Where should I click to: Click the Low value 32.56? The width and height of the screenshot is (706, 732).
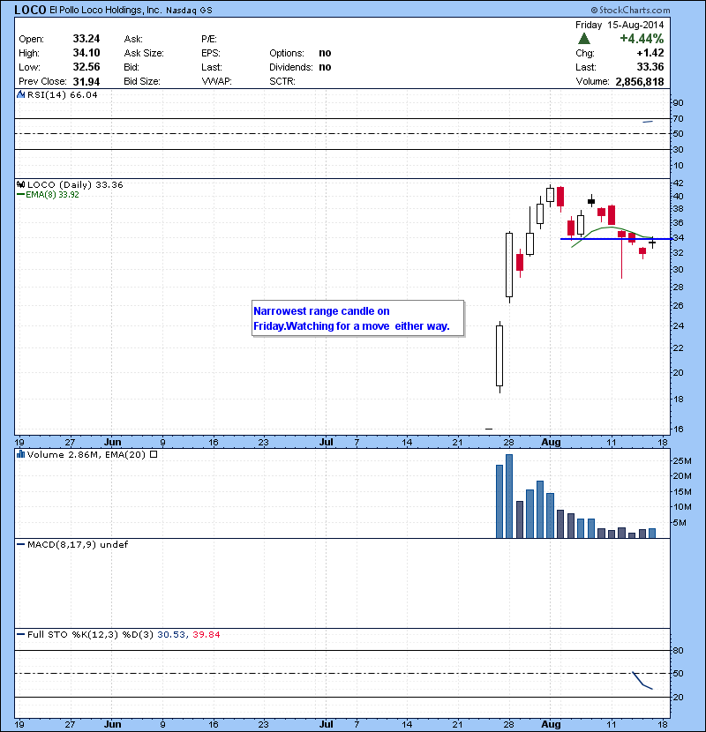86,67
